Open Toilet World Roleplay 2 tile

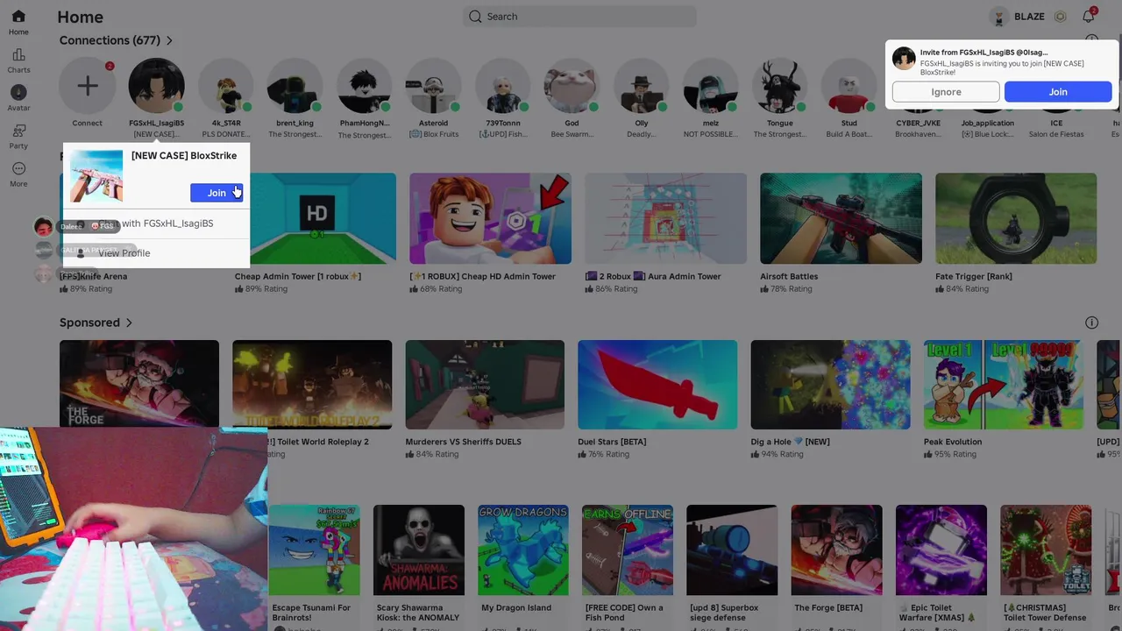(x=312, y=385)
